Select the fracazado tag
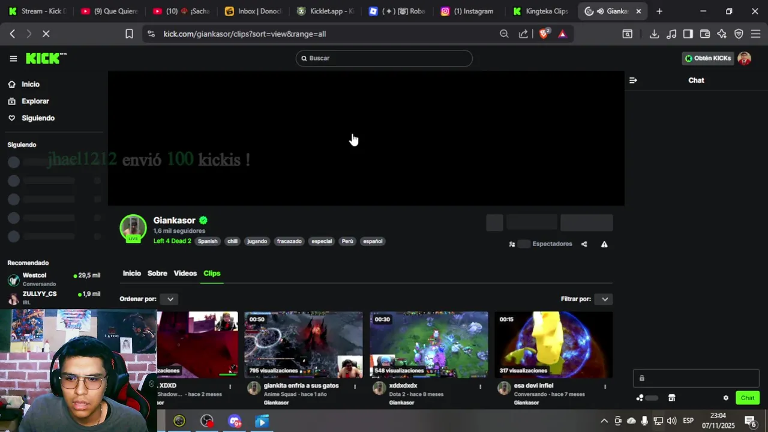Screen dimensions: 768x432 click(289, 241)
